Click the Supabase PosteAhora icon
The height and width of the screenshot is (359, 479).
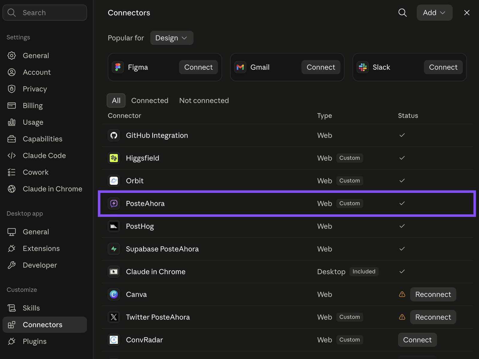click(x=114, y=249)
